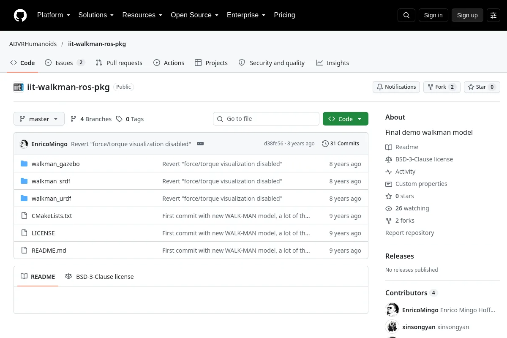The image size is (507, 338).
Task: Open appearance settings icon in the header
Action: (493, 15)
